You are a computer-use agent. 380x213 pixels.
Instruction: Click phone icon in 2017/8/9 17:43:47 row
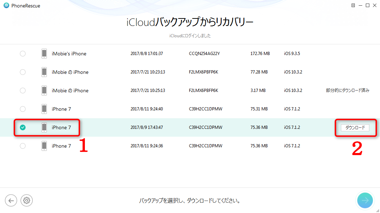tap(44, 127)
